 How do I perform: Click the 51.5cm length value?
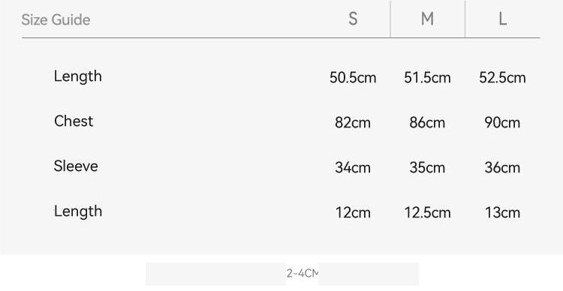coord(427,77)
